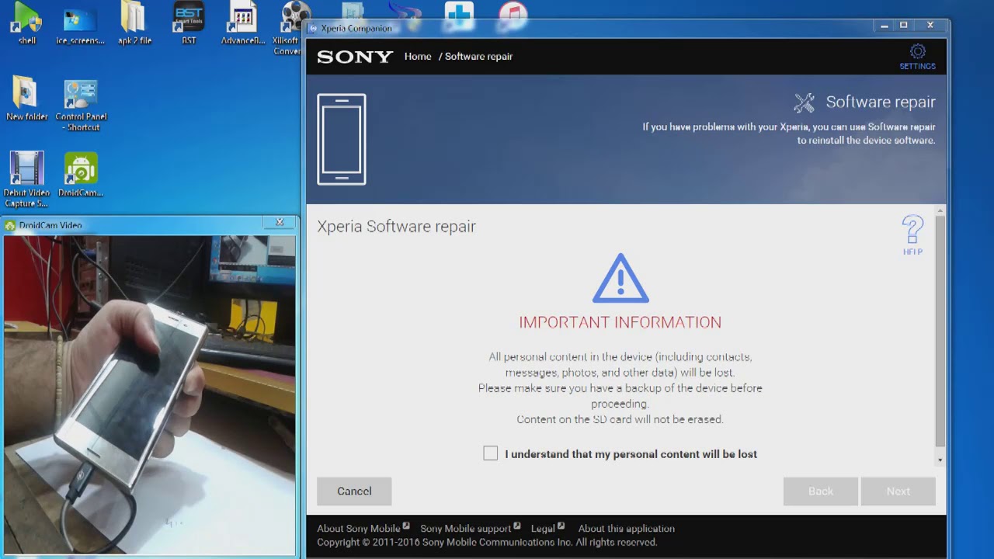Launch the AdvanceB desktop shortcut
The height and width of the screenshot is (559, 994).
[243, 23]
